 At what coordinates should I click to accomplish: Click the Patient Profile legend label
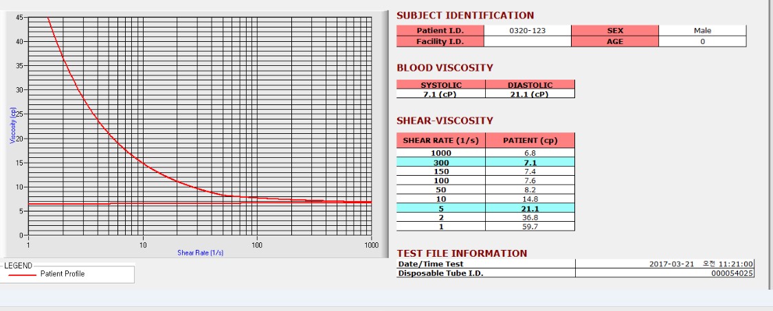click(63, 274)
